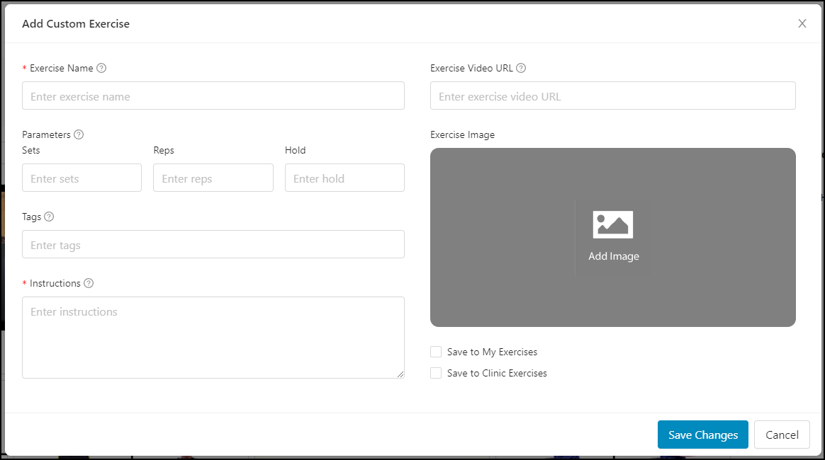Check Save to Clinic Exercises
The width and height of the screenshot is (825, 460).
(435, 373)
